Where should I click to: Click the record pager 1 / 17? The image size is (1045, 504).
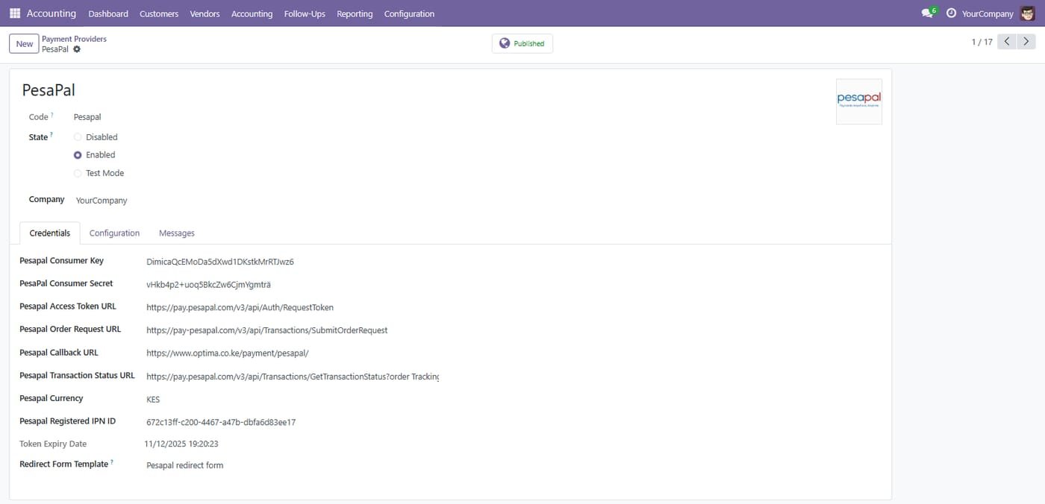tap(982, 42)
